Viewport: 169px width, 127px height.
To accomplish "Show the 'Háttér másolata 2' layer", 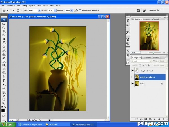I will click(132, 77).
